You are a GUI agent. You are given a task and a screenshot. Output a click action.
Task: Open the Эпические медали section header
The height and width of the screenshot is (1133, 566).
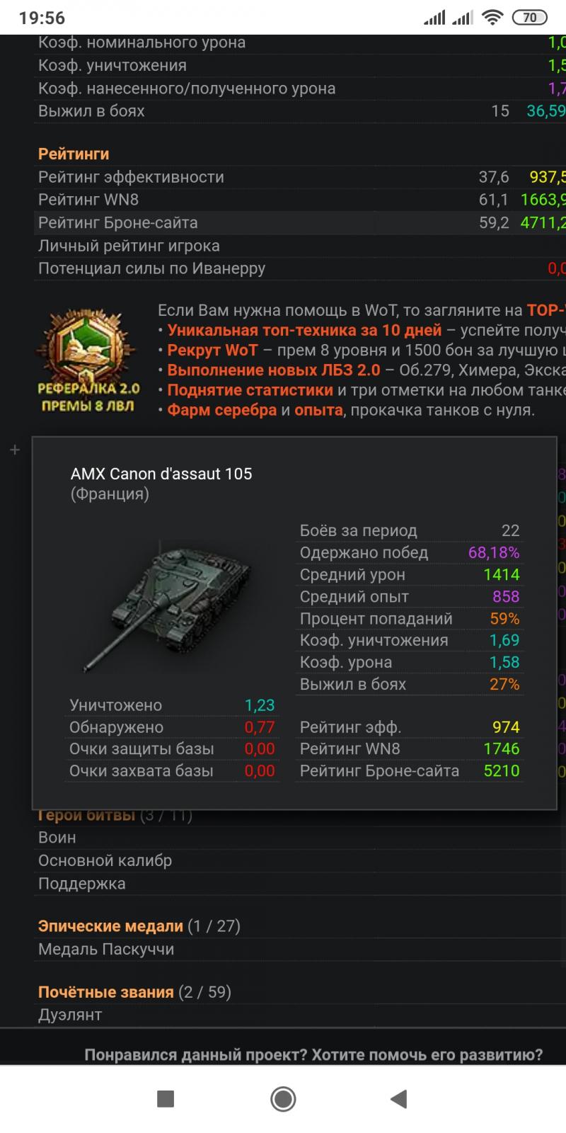(x=110, y=926)
